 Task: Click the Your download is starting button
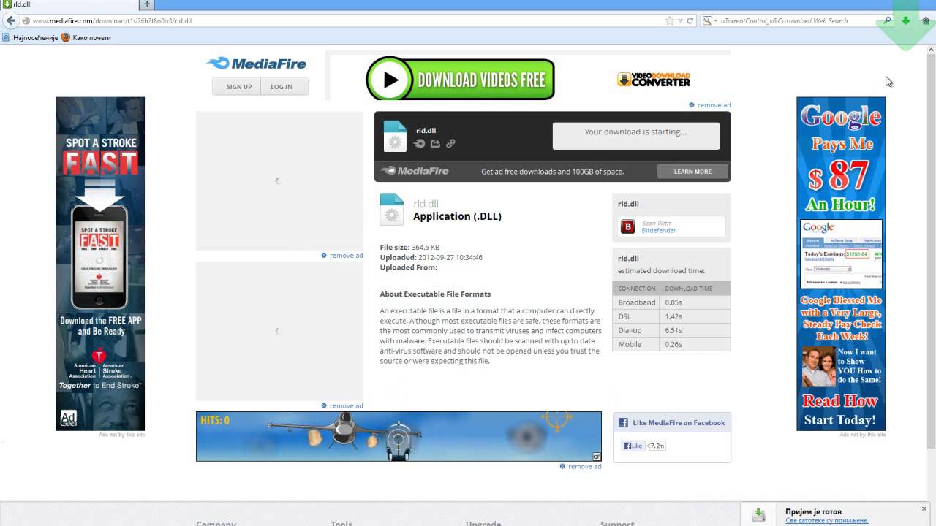pos(636,136)
